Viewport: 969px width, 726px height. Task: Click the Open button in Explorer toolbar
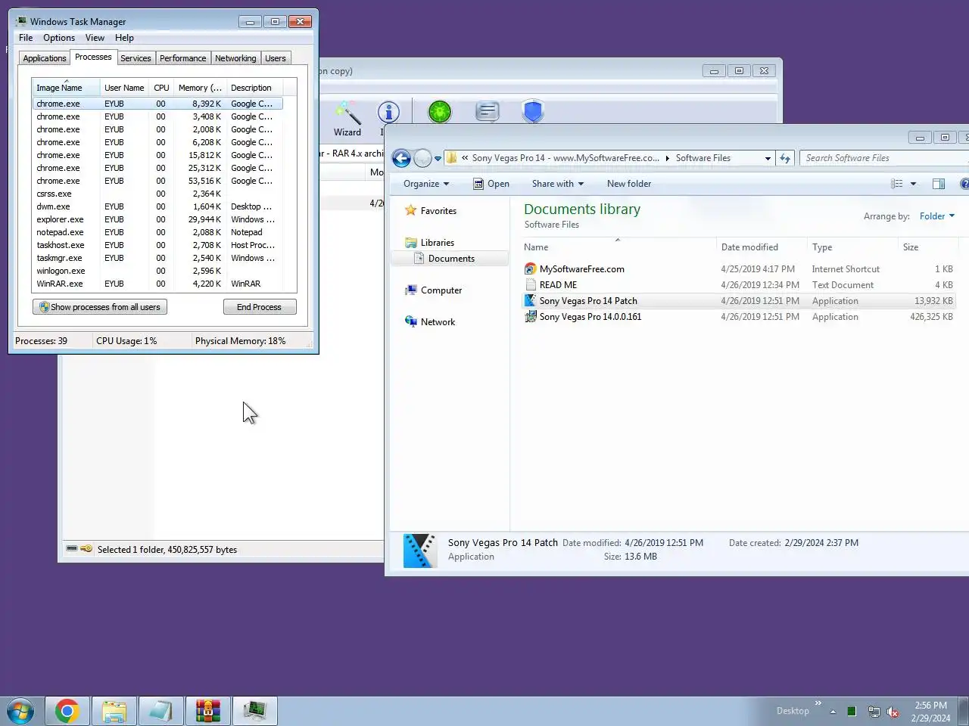[491, 184]
